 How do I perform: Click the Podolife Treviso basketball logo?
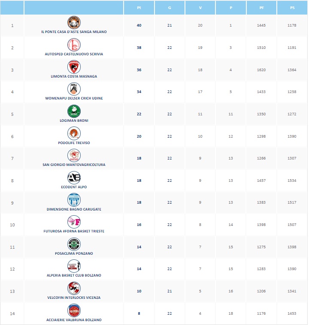click(x=74, y=133)
